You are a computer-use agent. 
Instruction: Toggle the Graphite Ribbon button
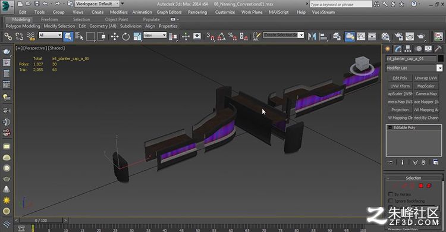350,36
